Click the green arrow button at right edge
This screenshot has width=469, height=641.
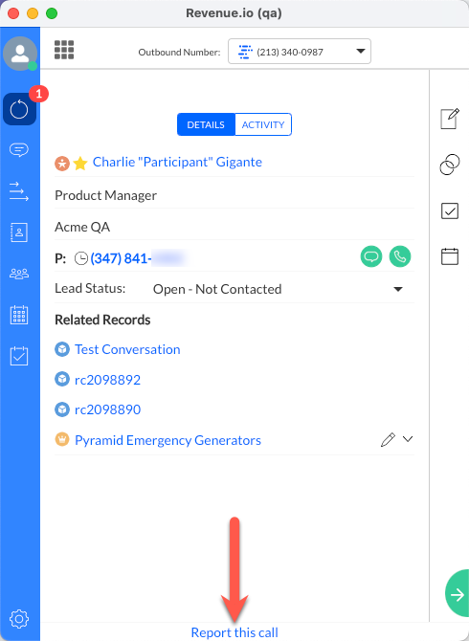coord(458,593)
